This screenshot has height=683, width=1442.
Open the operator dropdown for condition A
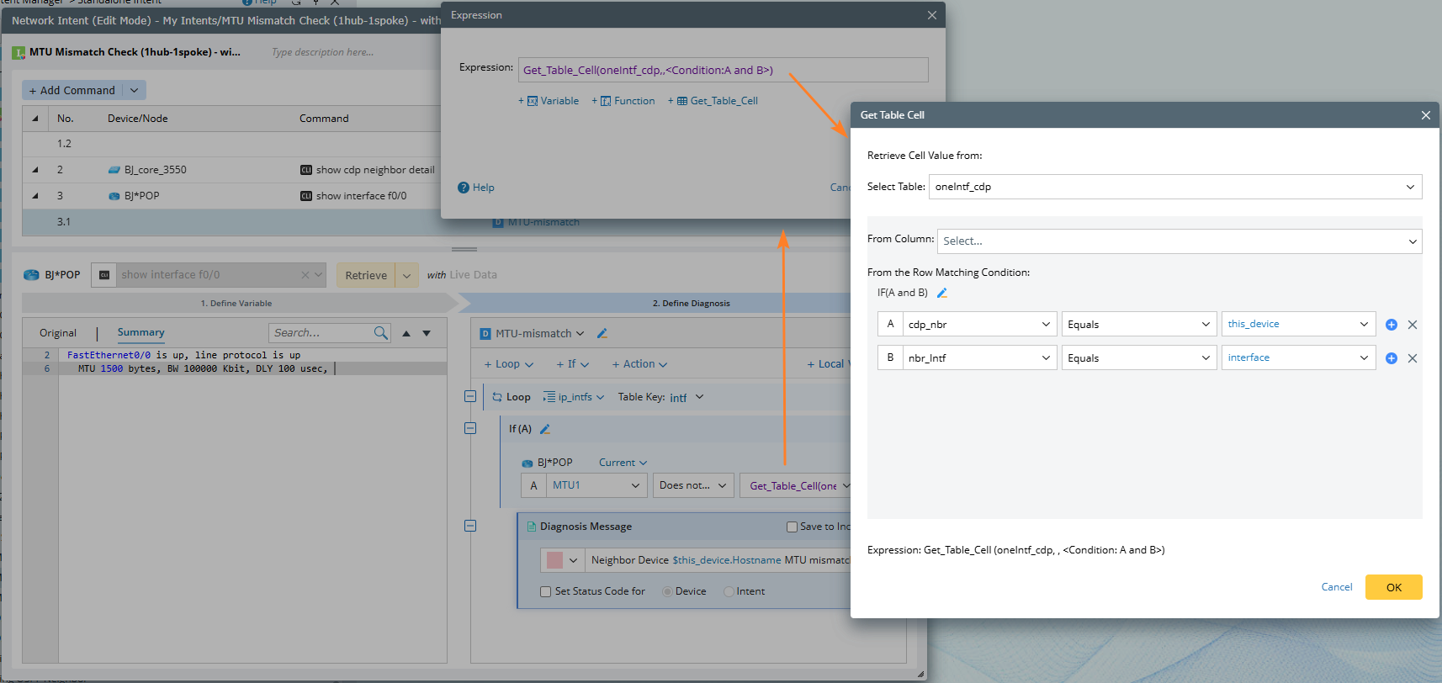[x=1139, y=325]
